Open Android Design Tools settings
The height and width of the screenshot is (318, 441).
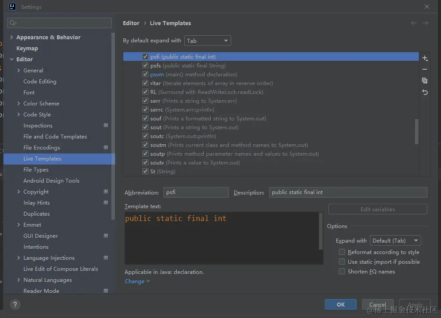[x=51, y=180]
